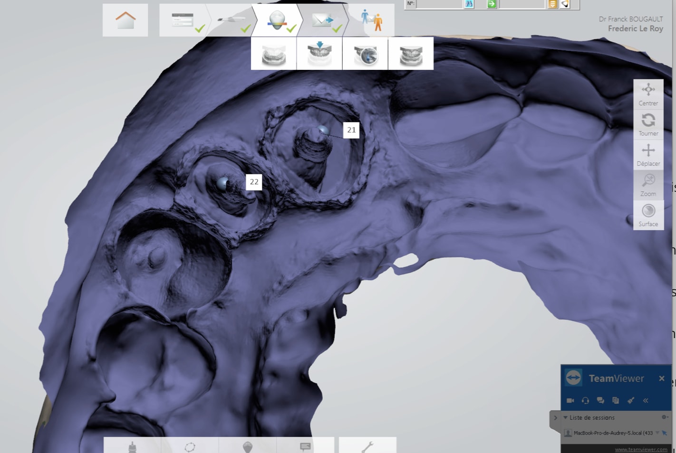Switch to the scan step tab
Image resolution: width=676 pixels, height=453 pixels.
232,20
